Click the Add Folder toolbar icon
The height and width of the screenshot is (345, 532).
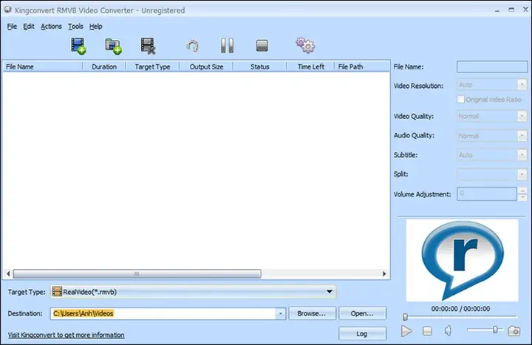coord(113,46)
